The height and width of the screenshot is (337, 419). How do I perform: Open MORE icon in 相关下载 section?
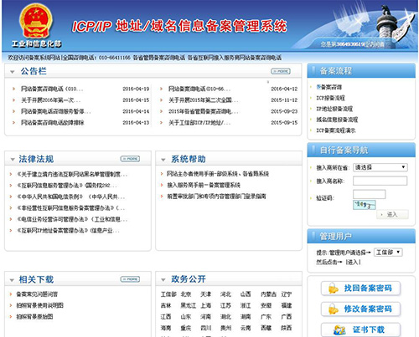click(130, 279)
